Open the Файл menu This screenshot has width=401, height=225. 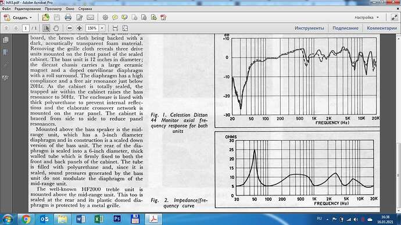coord(6,9)
